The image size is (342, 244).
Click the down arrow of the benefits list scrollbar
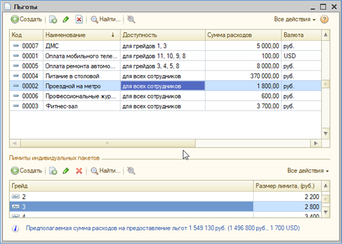[x=326, y=134]
